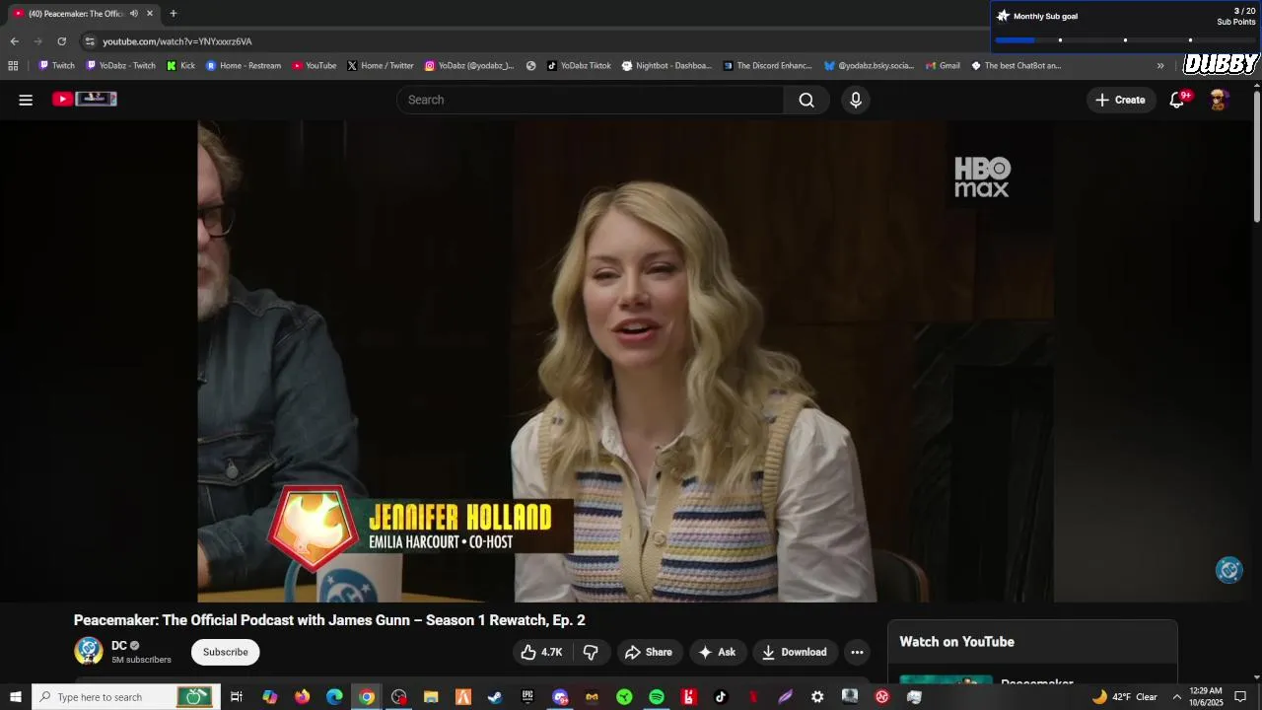This screenshot has width=1262, height=710.
Task: Reload the page in Chrome
Action: [61, 41]
